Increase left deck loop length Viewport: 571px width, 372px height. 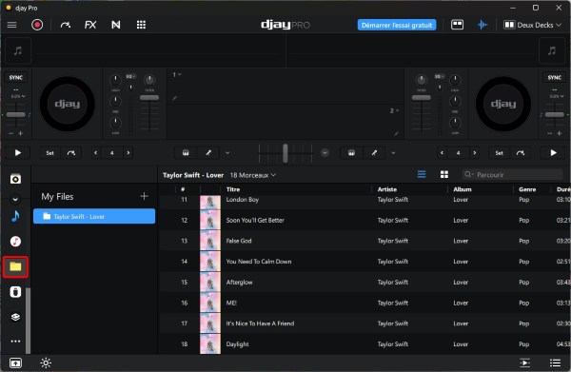point(128,153)
